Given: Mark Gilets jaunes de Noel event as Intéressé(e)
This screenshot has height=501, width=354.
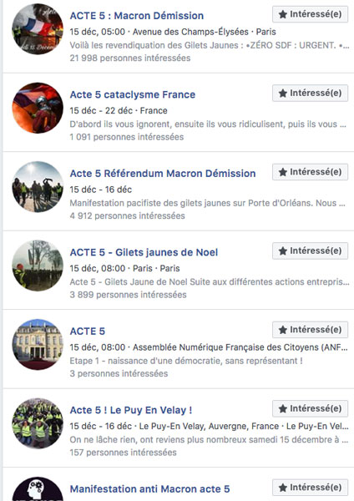Looking at the screenshot, I should click(x=310, y=250).
